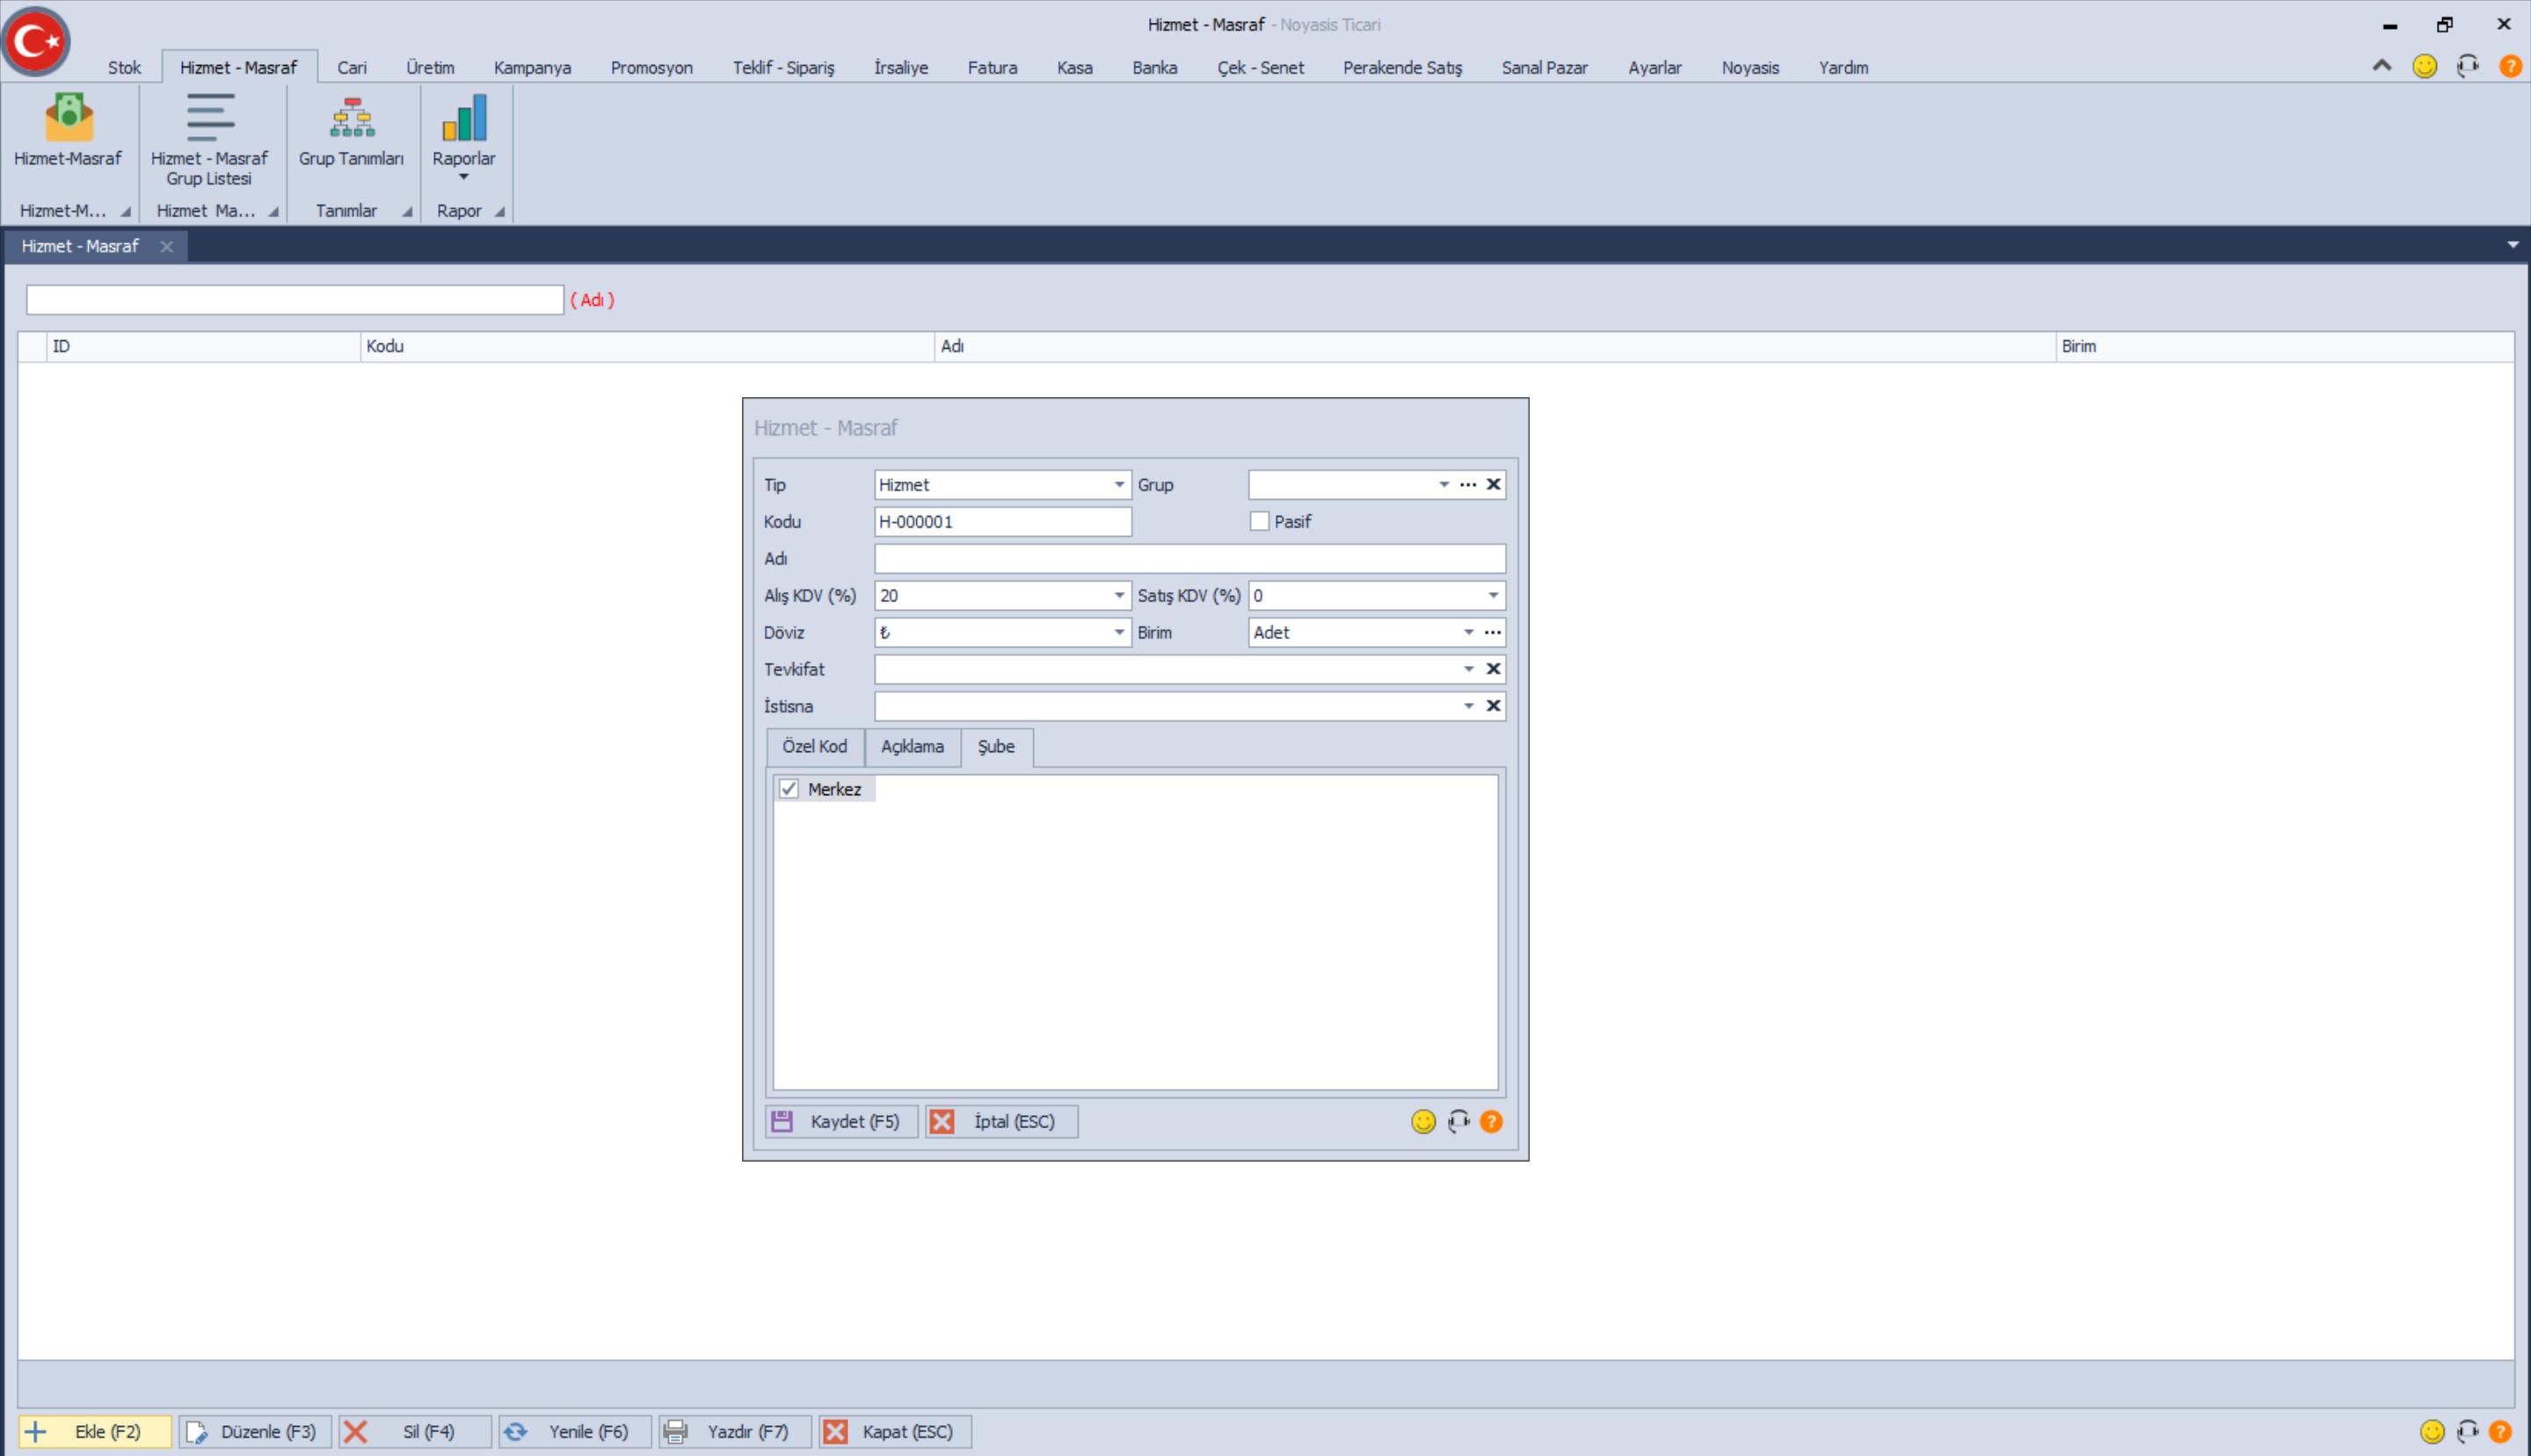The image size is (2531, 1456).
Task: Open Hizmet - Masraf Grup Listesi
Action: tap(209, 140)
